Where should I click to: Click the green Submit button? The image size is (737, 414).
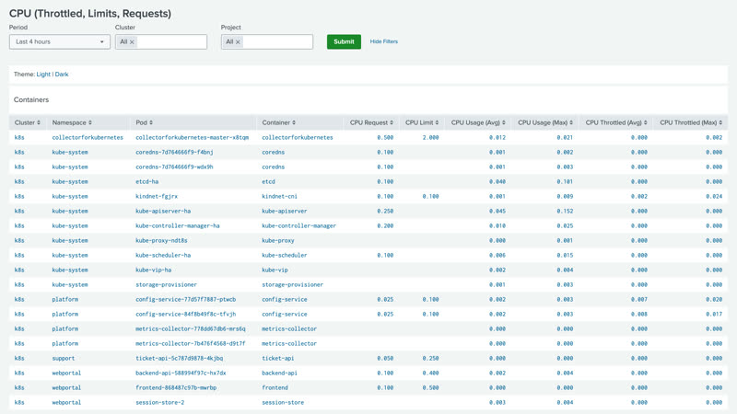pyautogui.click(x=344, y=41)
